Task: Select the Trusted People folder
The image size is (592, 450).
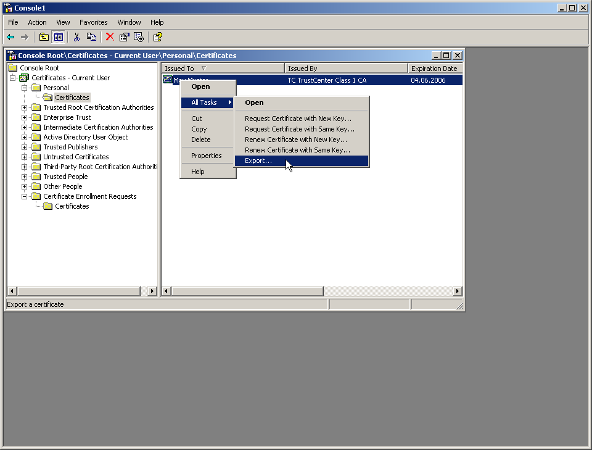Action: click(x=65, y=177)
